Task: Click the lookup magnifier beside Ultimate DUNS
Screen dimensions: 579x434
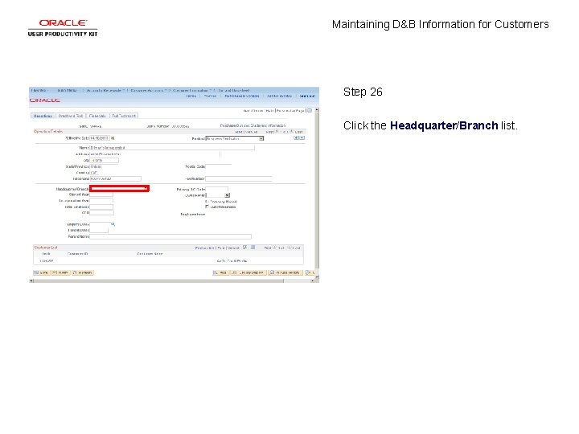Action: point(113,224)
